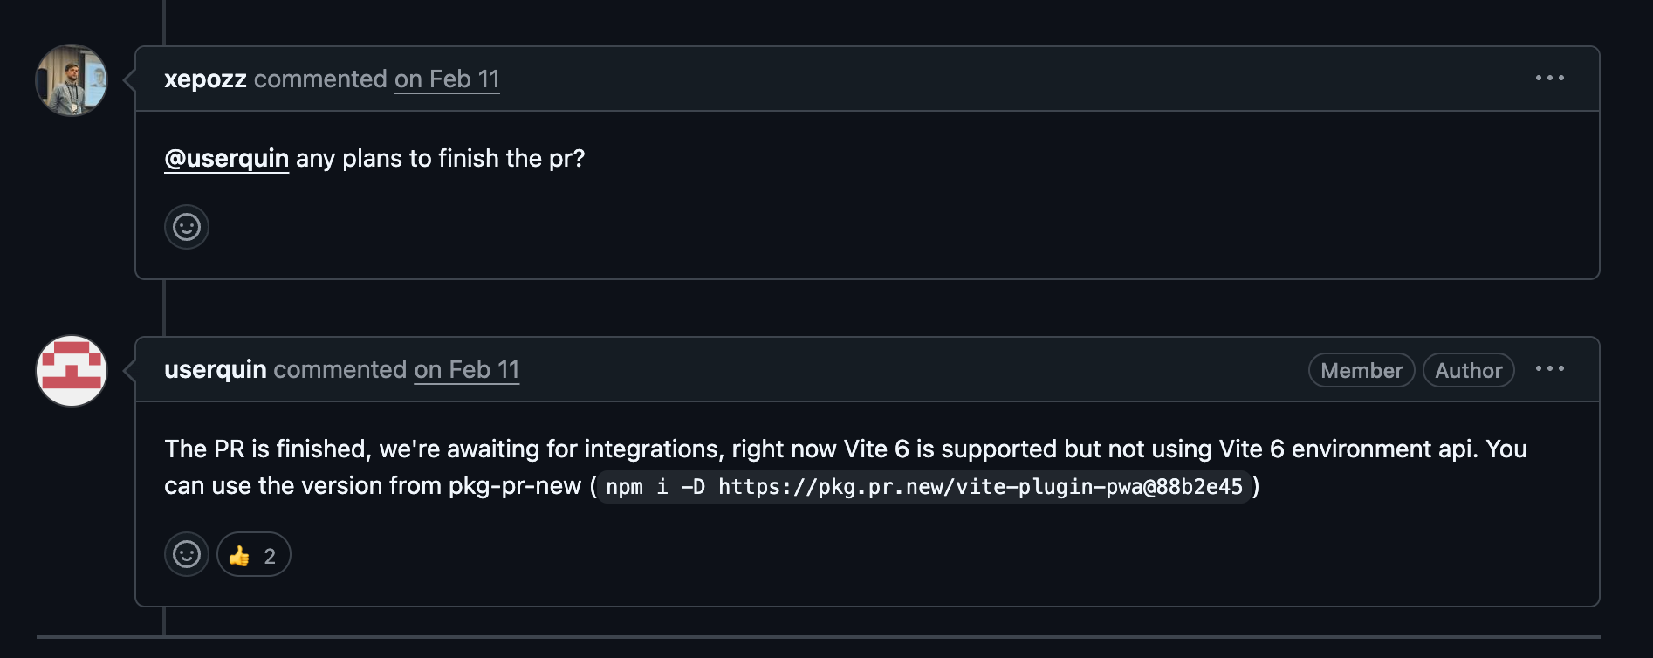Click the Author badge label
Screen dimensions: 1653x658
(x=1469, y=370)
